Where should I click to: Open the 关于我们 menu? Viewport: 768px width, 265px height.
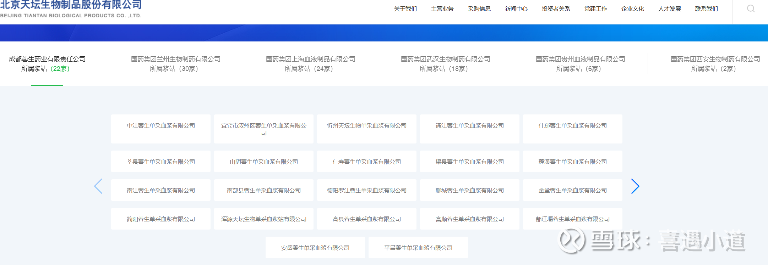(405, 9)
